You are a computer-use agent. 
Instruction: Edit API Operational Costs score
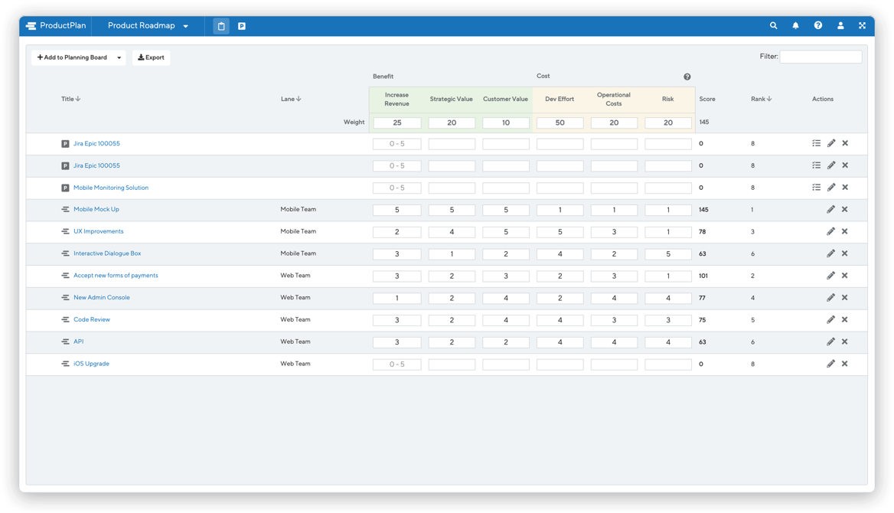click(614, 342)
